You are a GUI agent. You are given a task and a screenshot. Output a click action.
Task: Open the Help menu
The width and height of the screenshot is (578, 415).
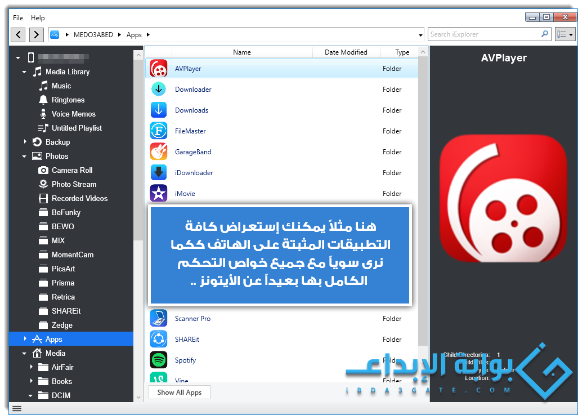click(38, 17)
